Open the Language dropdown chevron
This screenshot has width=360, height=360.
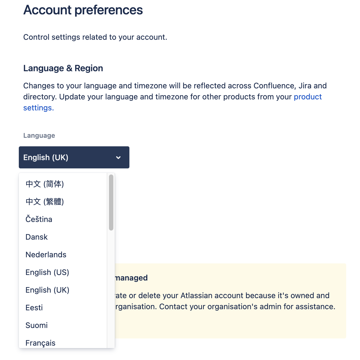coord(118,157)
